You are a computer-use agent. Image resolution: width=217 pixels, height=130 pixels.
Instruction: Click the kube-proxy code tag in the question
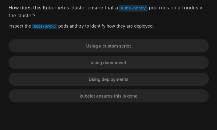(x=133, y=8)
